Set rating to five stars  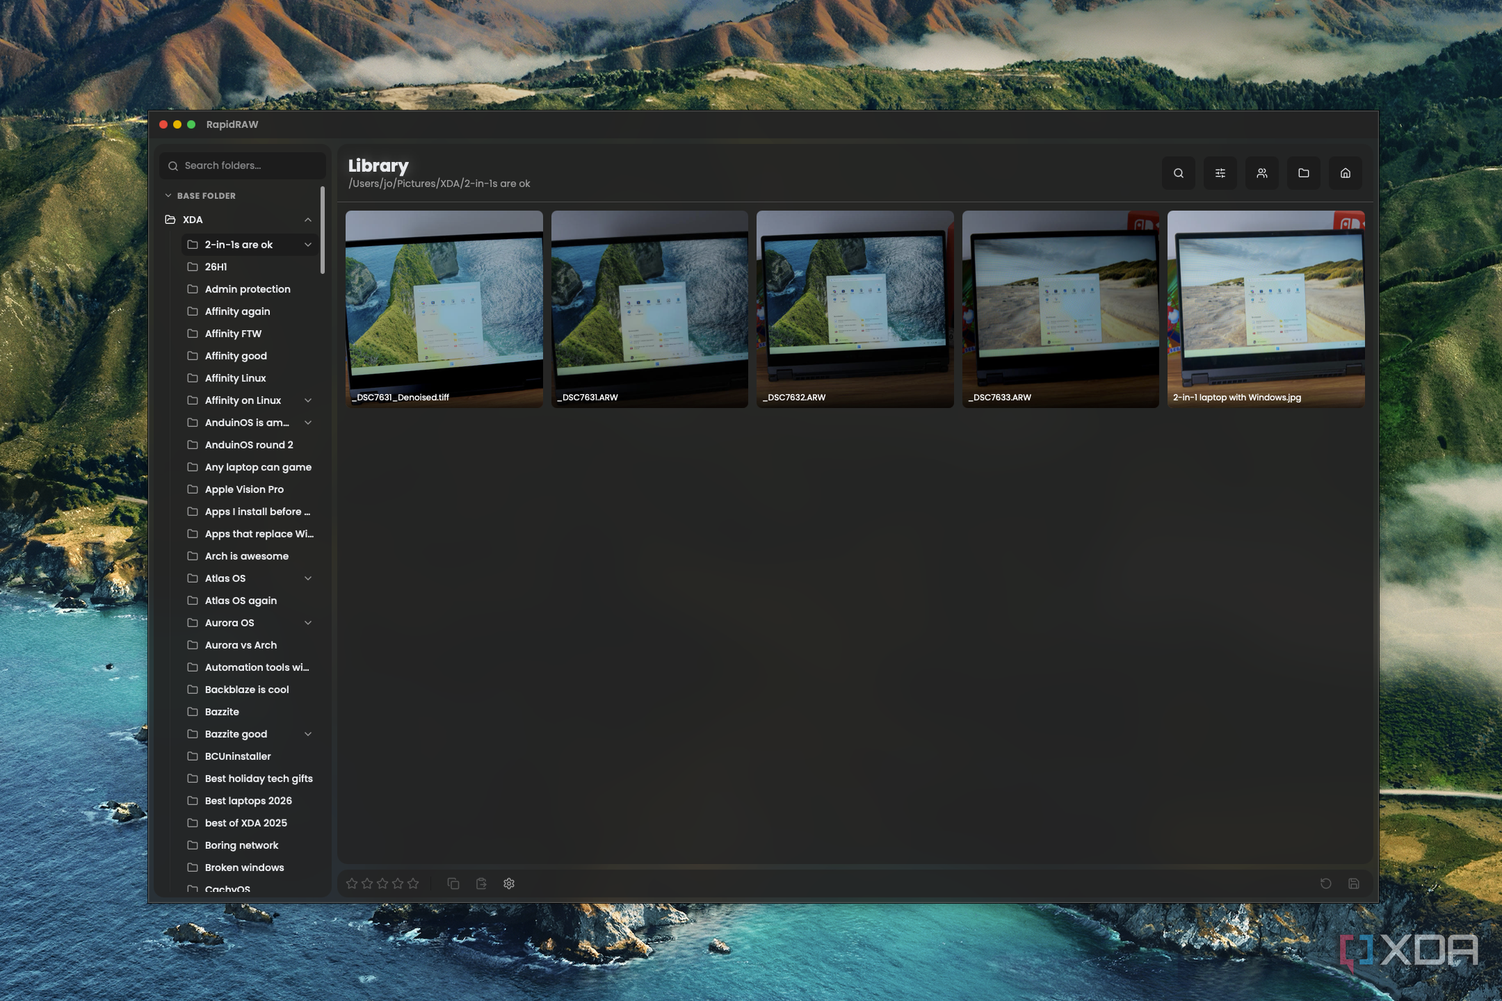pos(413,884)
